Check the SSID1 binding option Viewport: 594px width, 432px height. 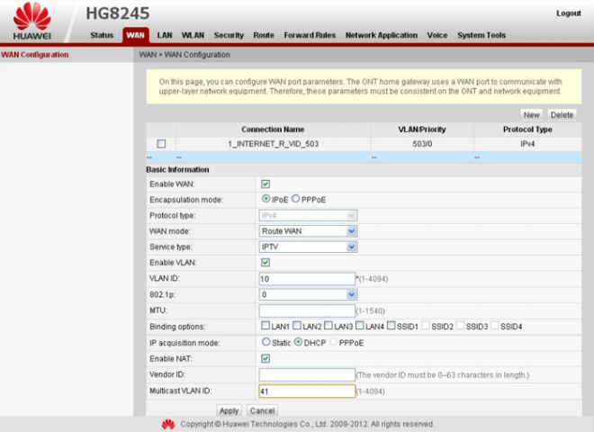coord(391,326)
